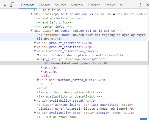The image size is (150, 121).
Task: Go to the Profiles tab
Action: 110,5
